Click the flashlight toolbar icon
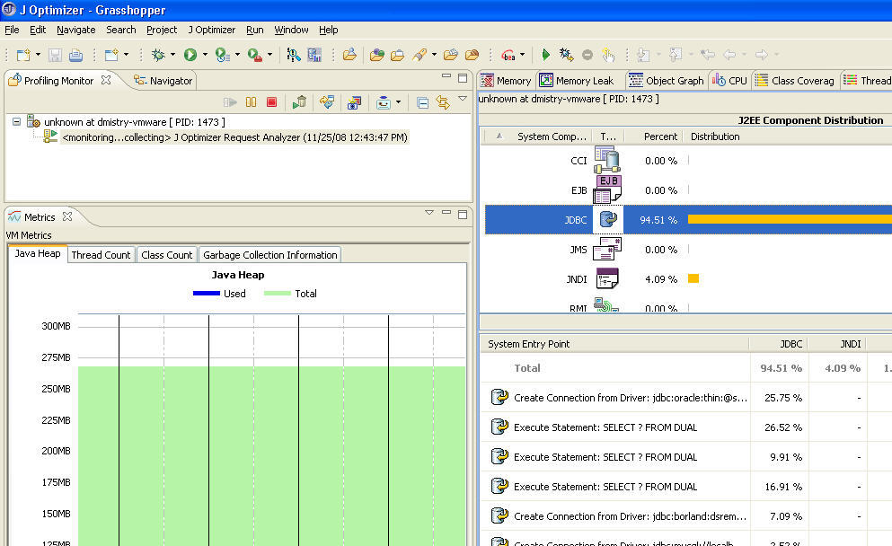Screen dimensions: 892x546 click(420, 55)
